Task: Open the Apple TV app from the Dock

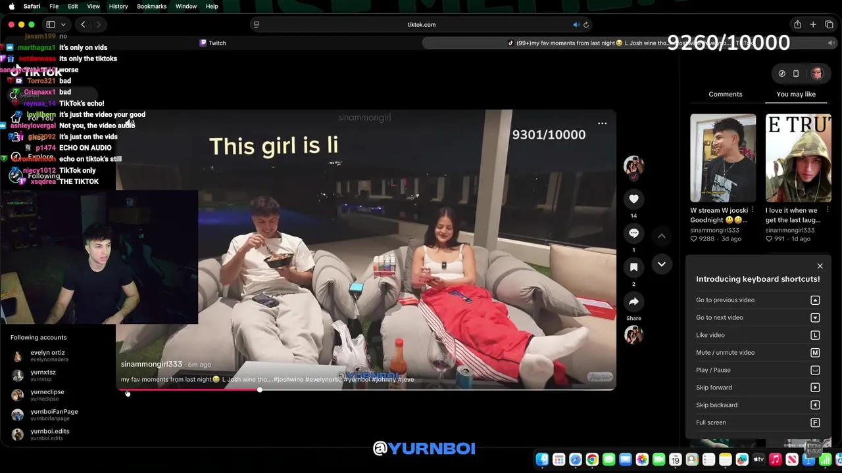Action: point(758,460)
